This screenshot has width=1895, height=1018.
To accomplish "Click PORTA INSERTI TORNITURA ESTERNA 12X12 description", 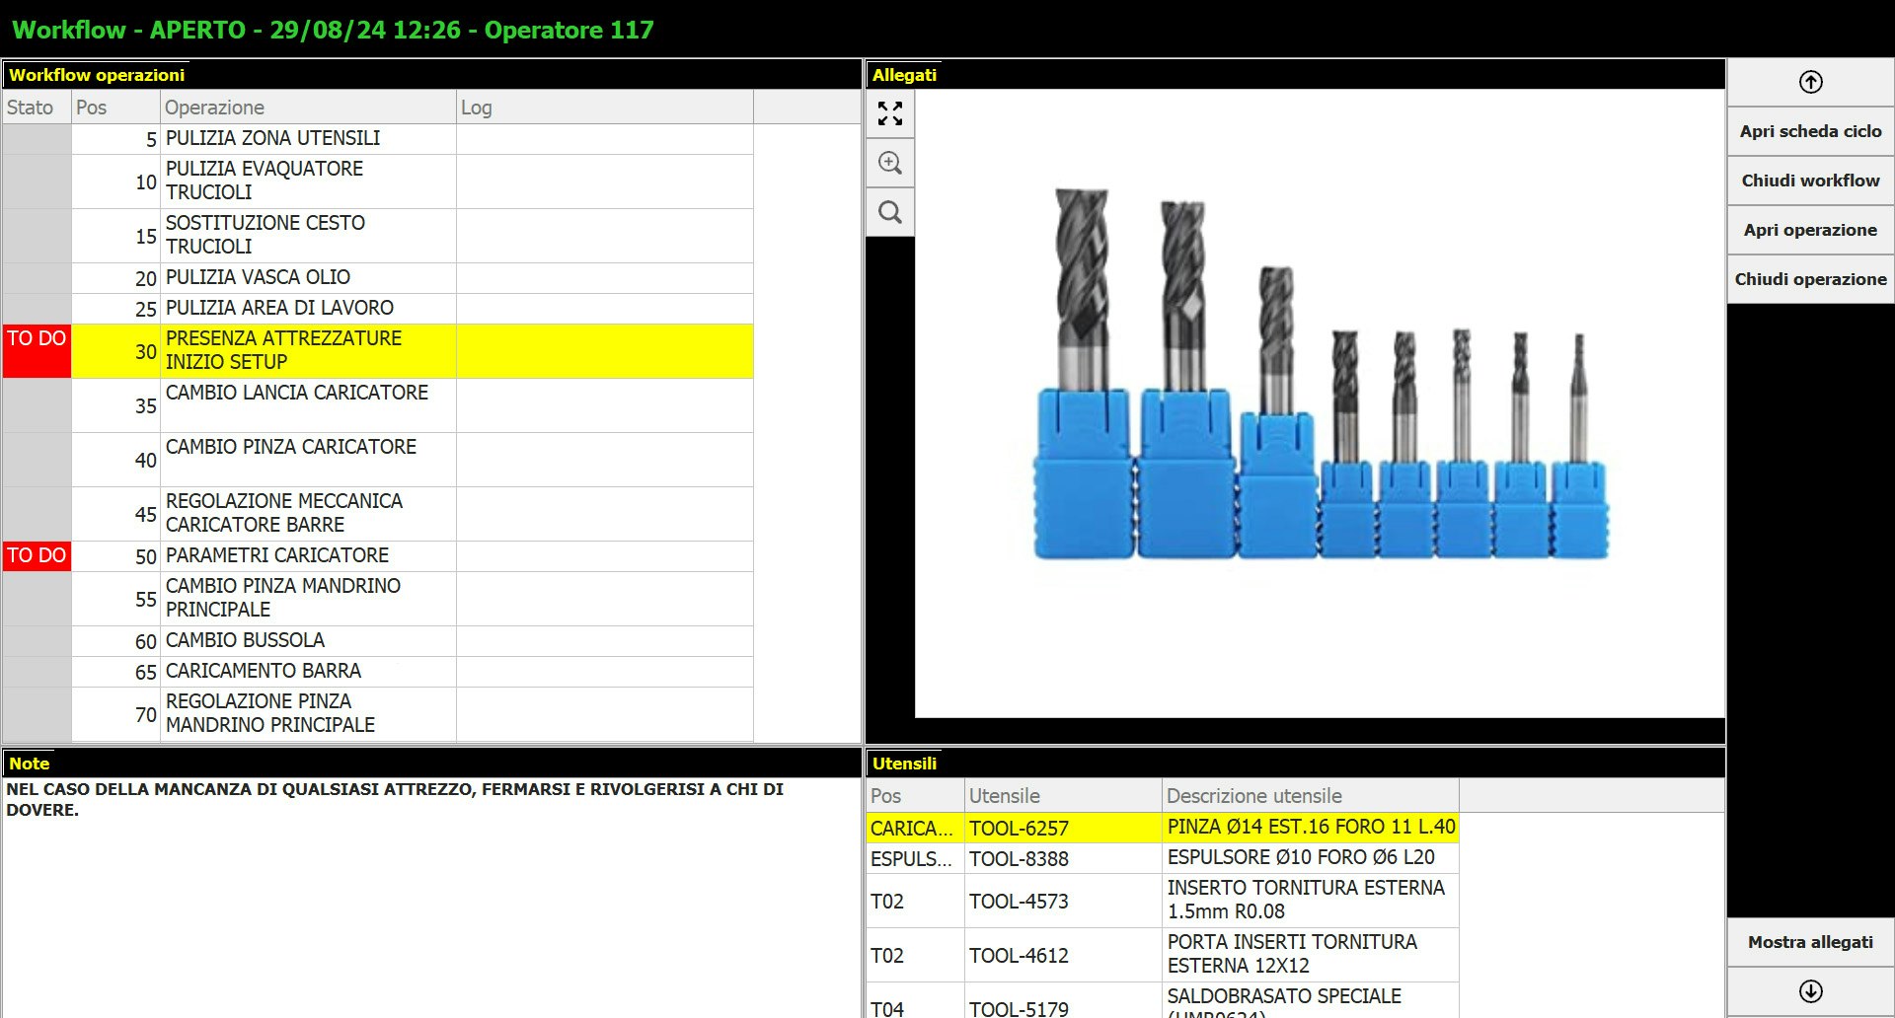I will coord(1311,955).
